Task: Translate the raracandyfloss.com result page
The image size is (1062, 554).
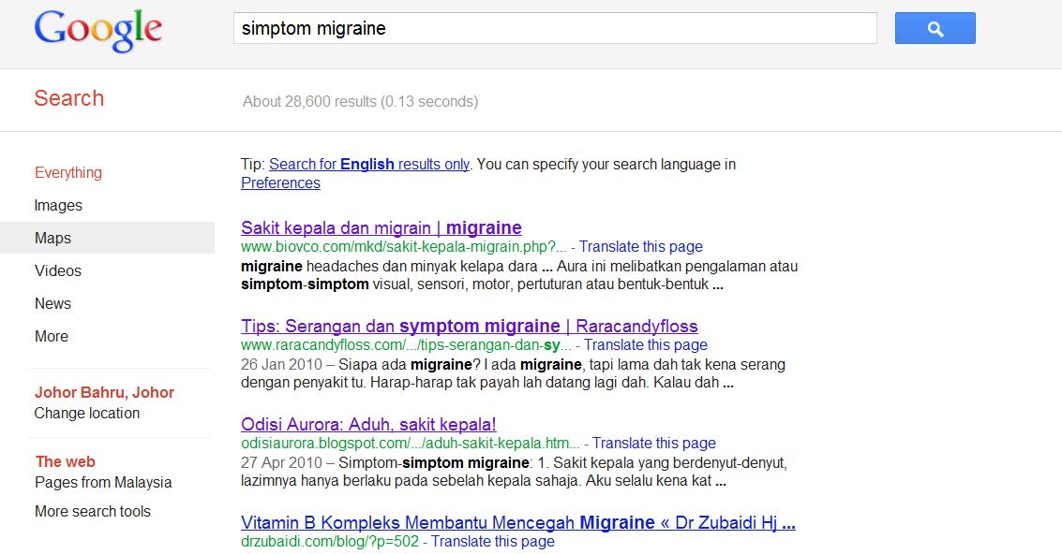Action: [x=646, y=345]
